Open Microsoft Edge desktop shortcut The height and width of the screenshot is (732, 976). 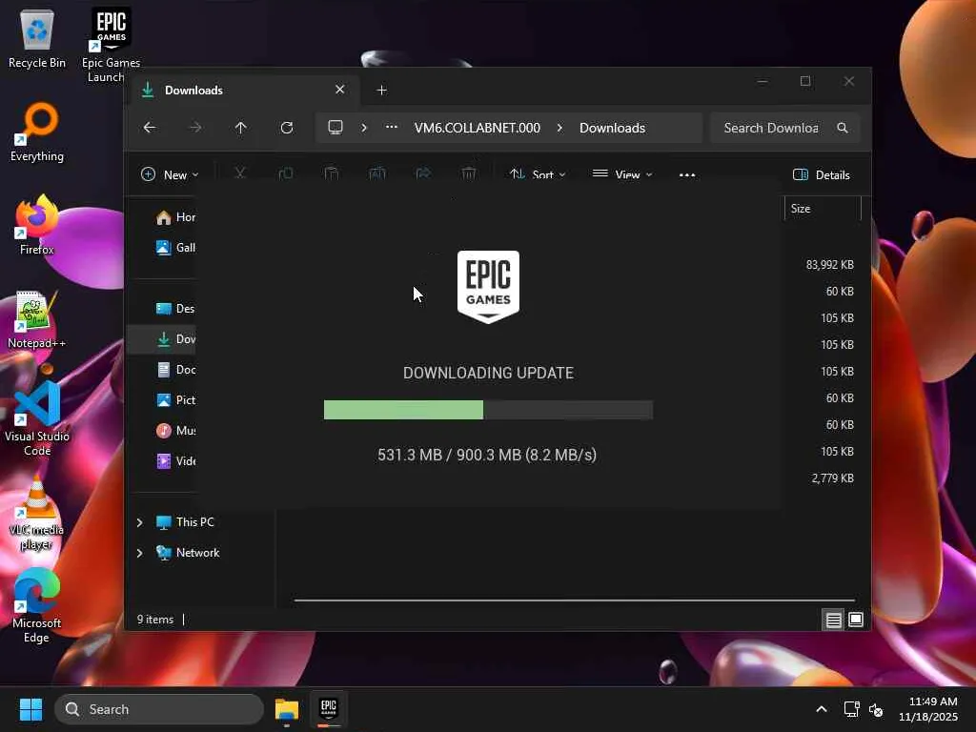(x=37, y=605)
